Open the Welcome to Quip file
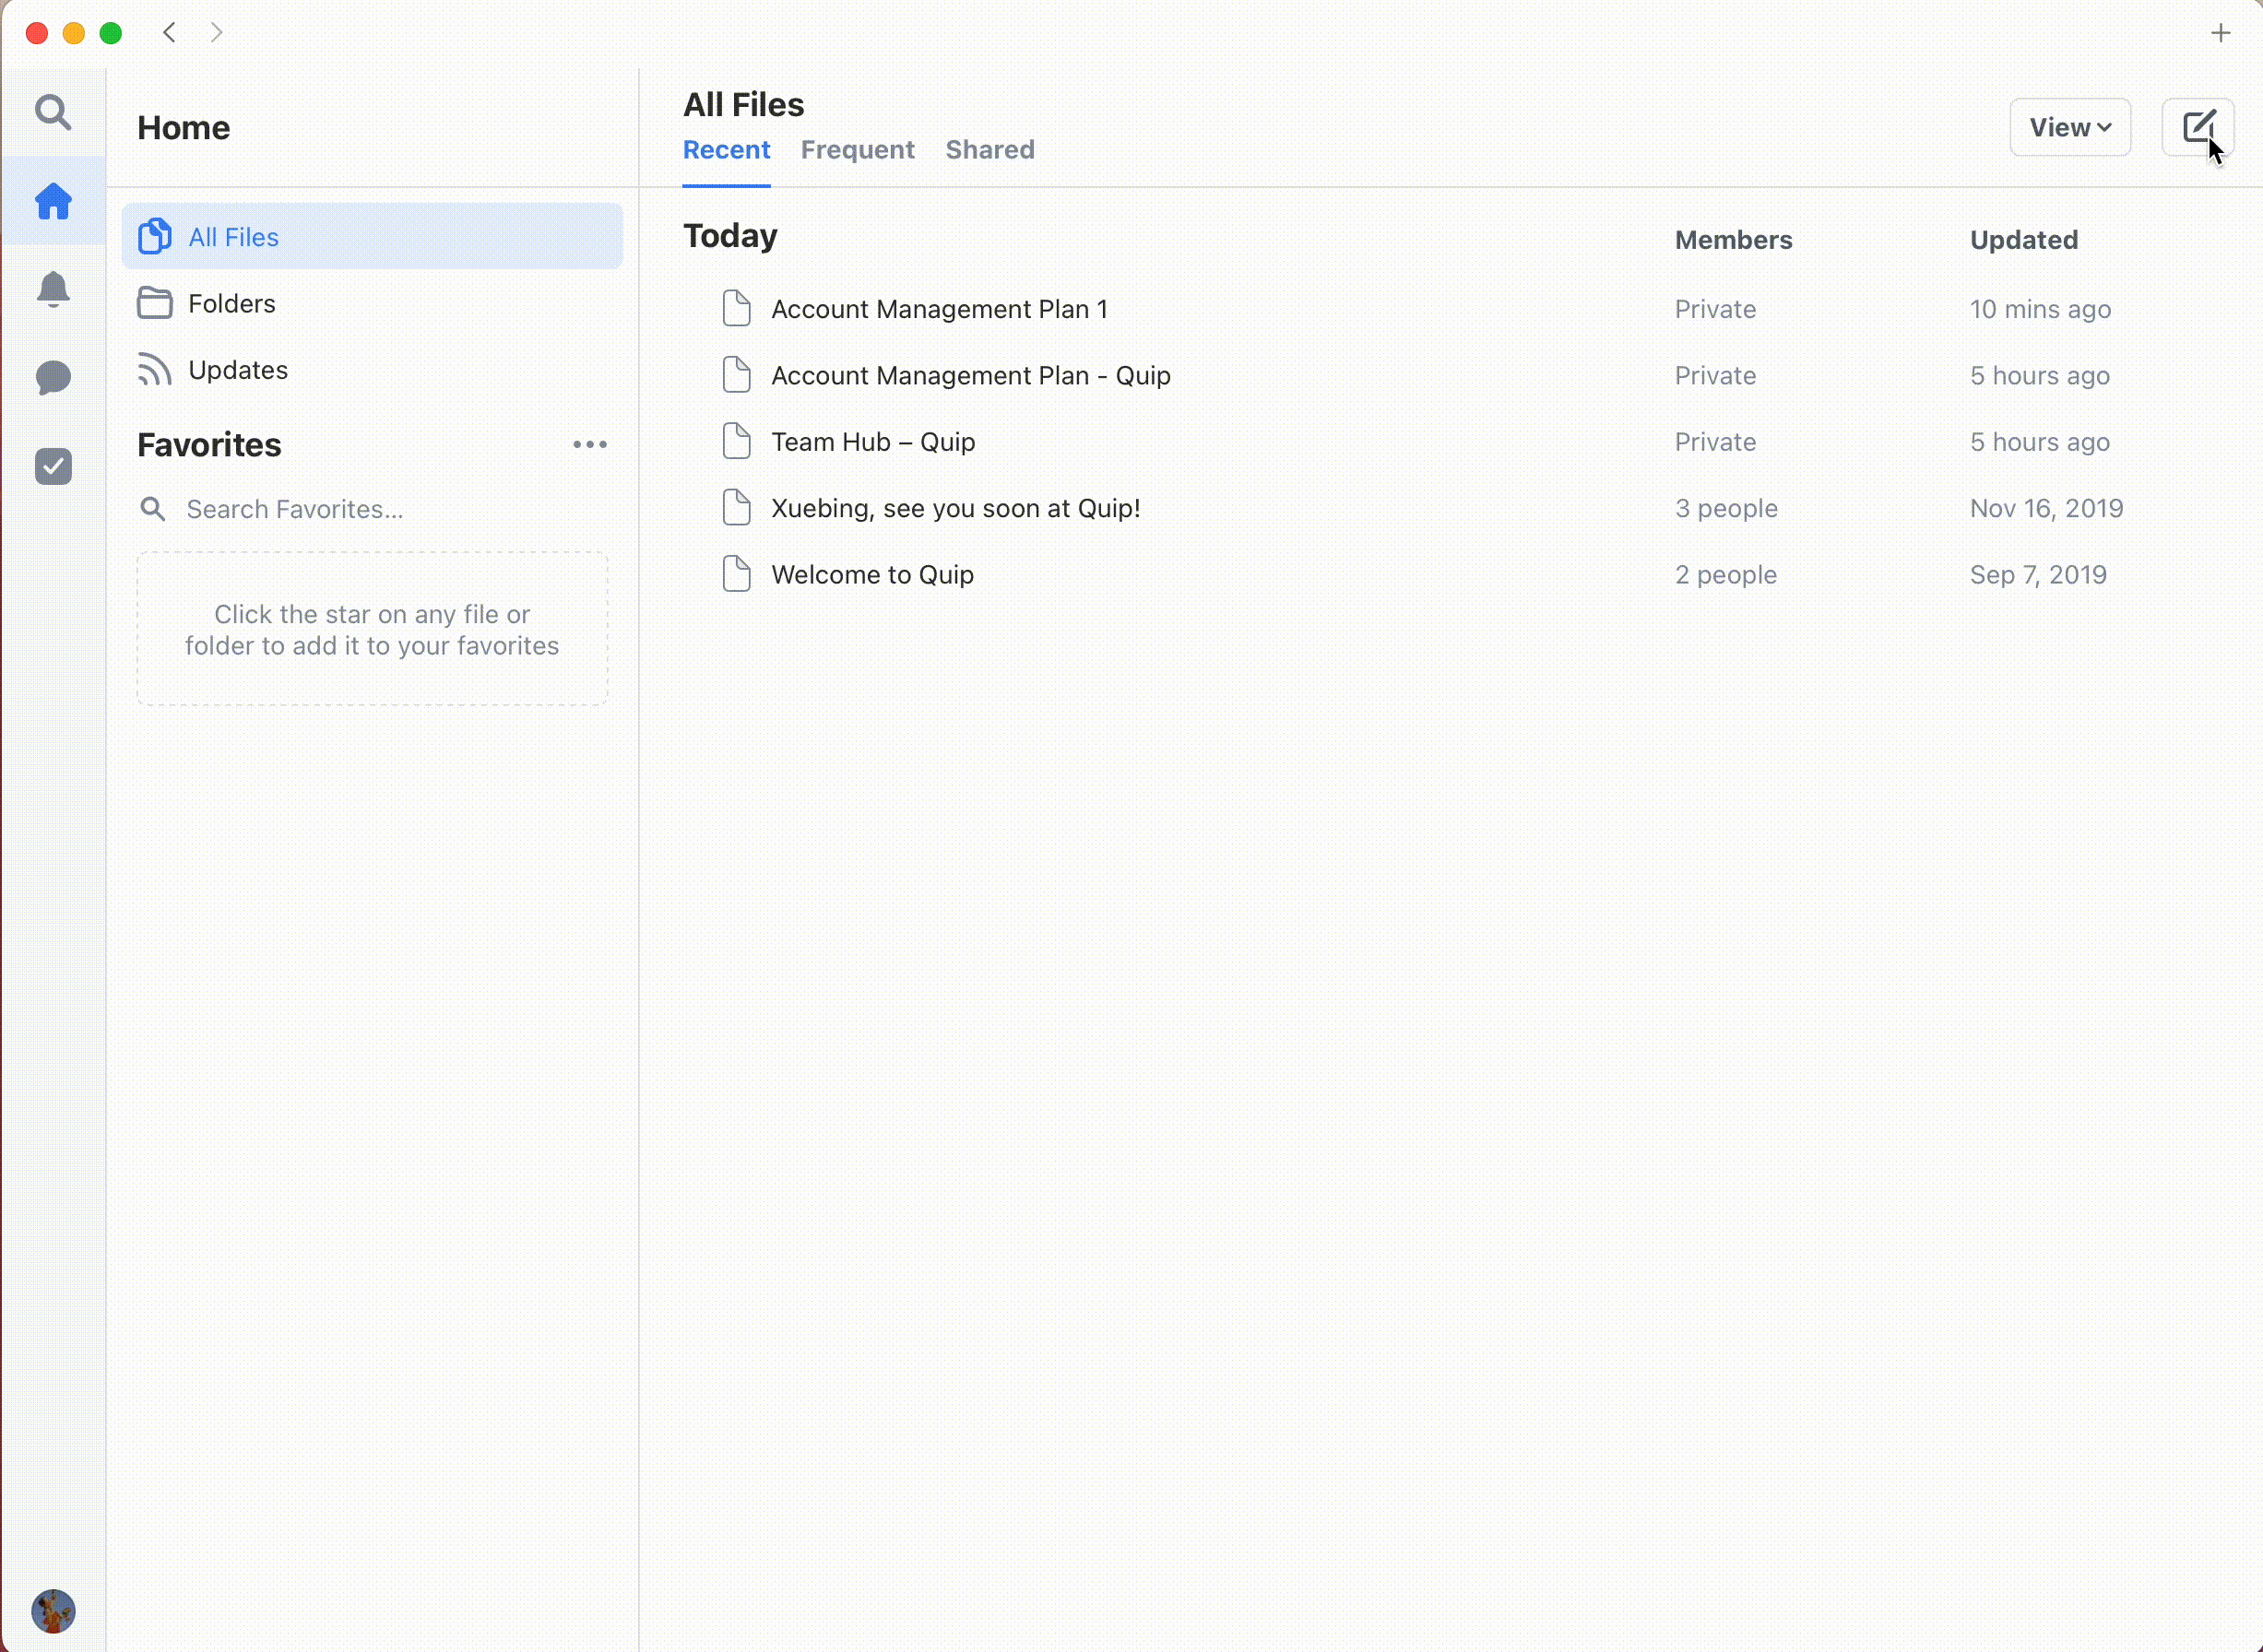Image resolution: width=2263 pixels, height=1652 pixels. 871,575
